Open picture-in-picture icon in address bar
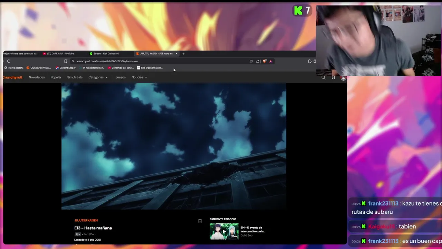This screenshot has width=442, height=249. click(251, 61)
